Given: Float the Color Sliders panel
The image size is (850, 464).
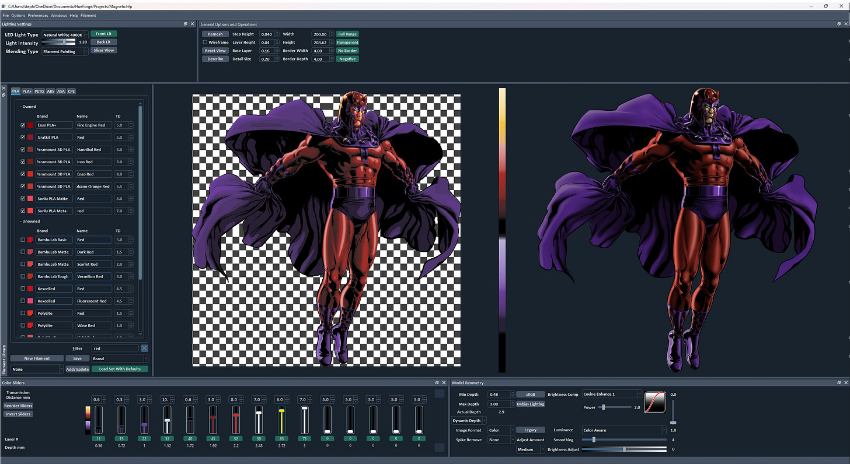Looking at the screenshot, I should tap(437, 382).
